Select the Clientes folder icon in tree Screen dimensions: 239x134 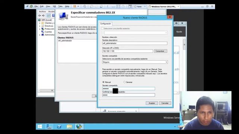tap(43, 23)
